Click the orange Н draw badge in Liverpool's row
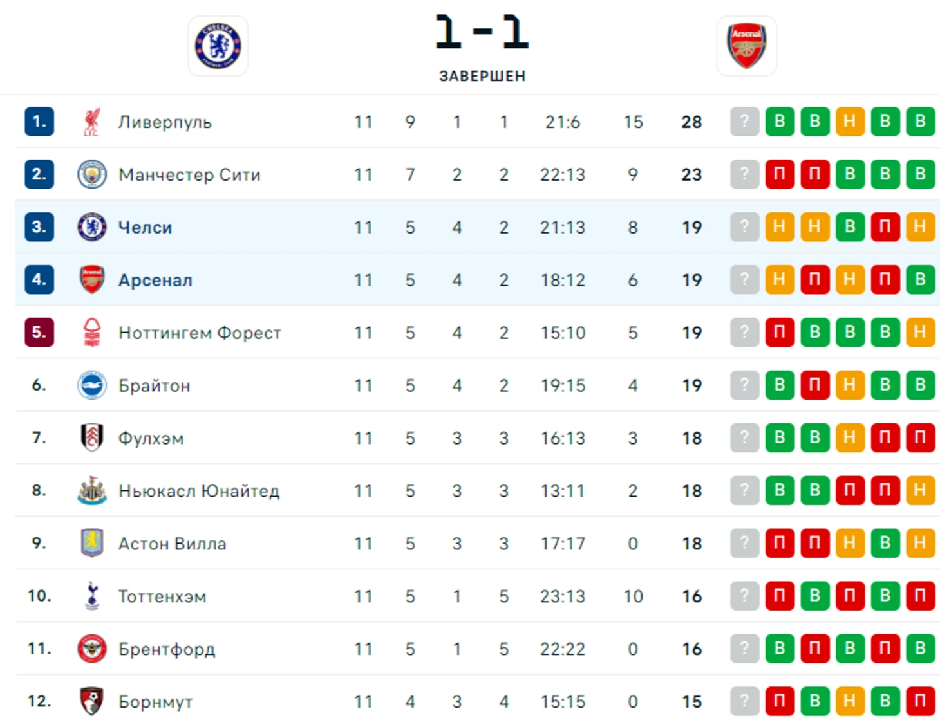 (x=849, y=122)
